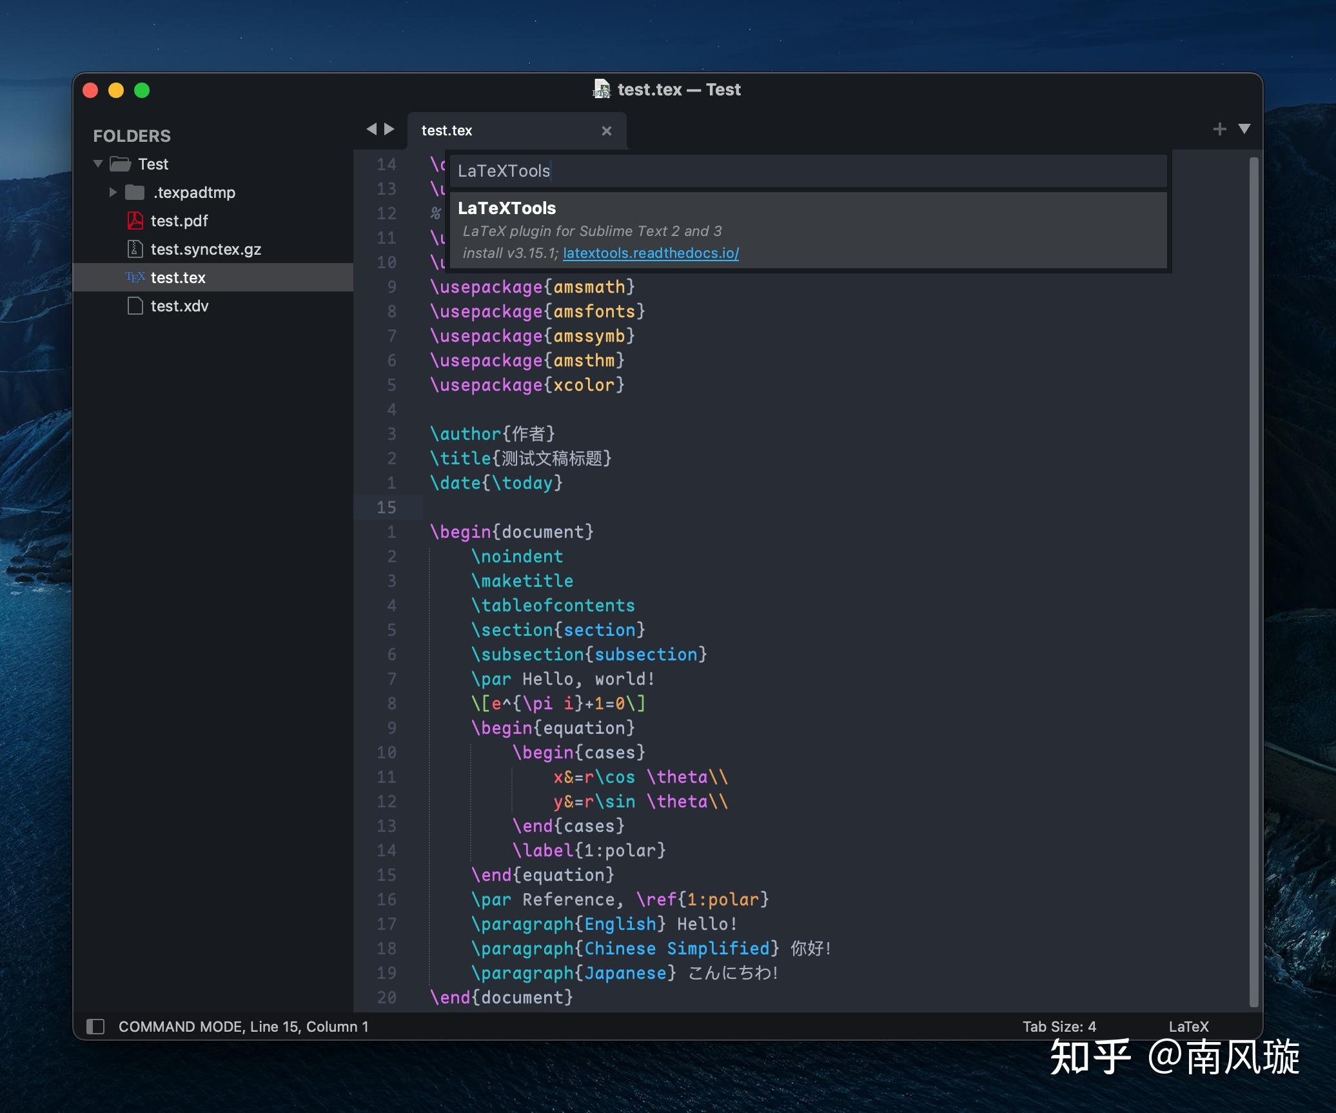Click the new tab plus icon
1336x1113 pixels.
pyautogui.click(x=1219, y=129)
